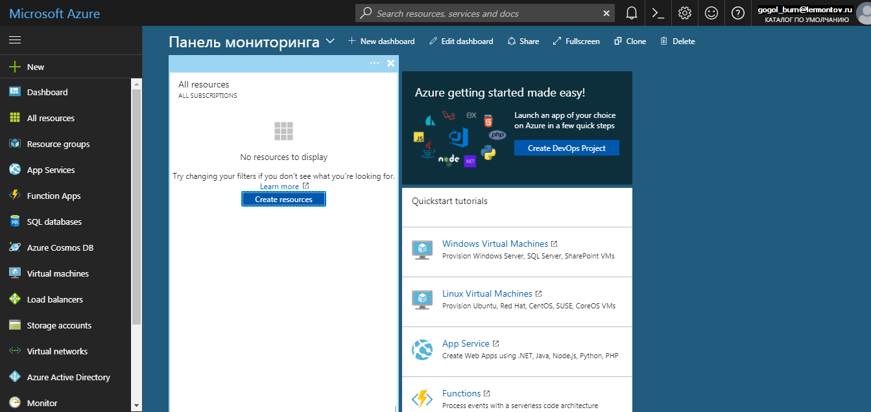The image size is (871, 412).
Task: Click the Resource groups cube icon
Action: [15, 144]
